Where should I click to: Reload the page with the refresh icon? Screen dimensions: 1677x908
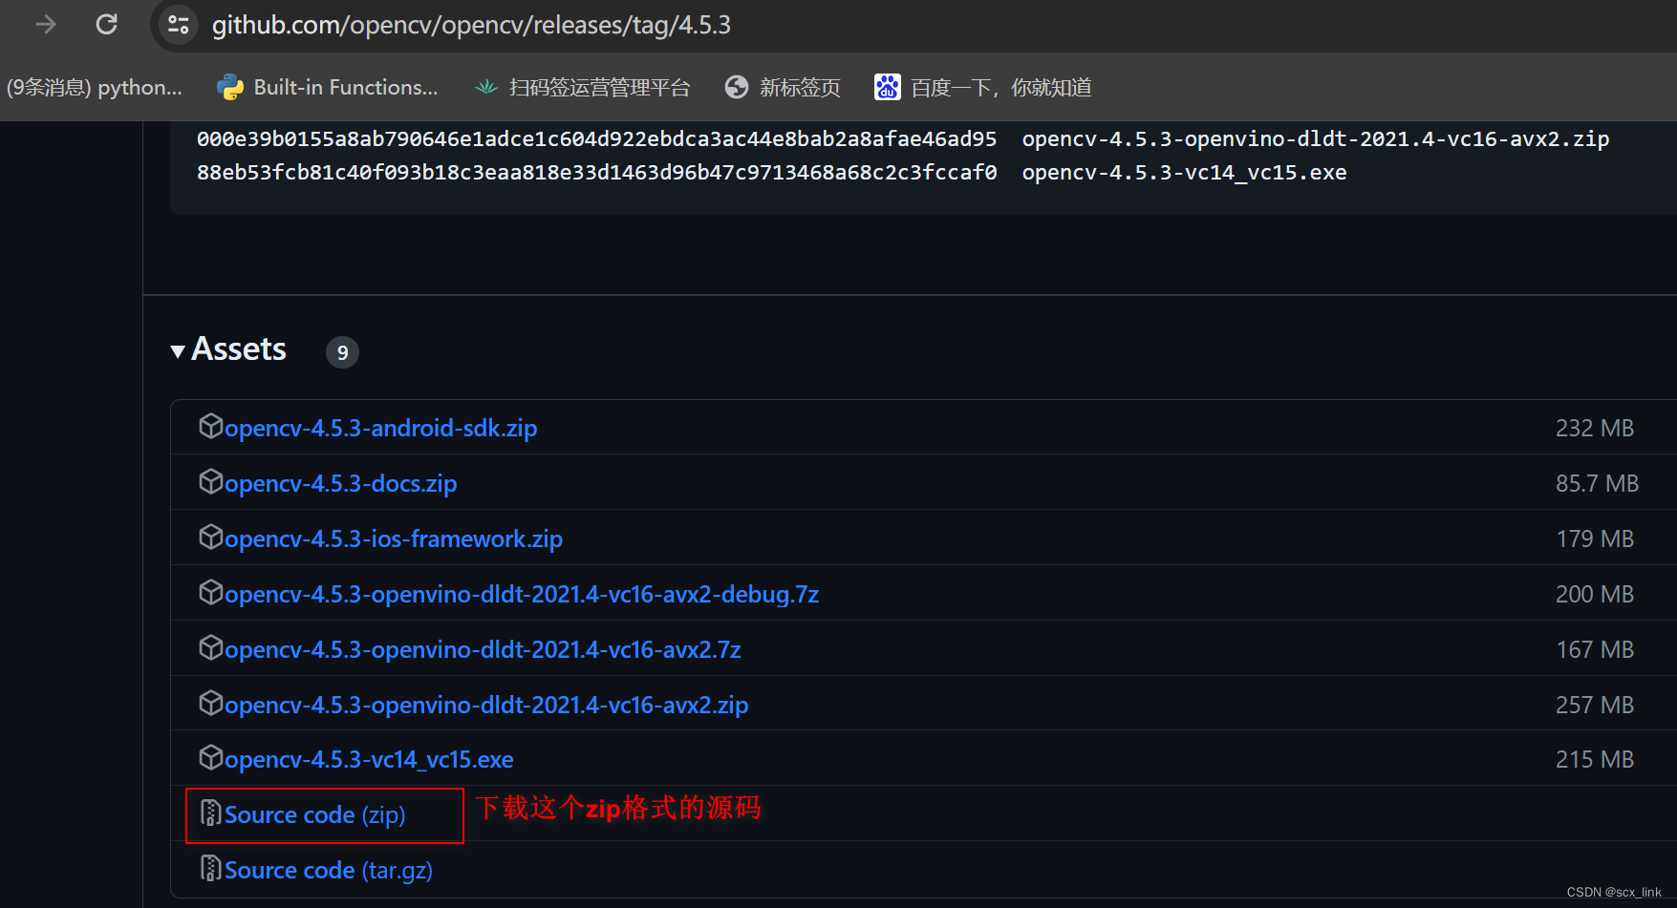[106, 25]
